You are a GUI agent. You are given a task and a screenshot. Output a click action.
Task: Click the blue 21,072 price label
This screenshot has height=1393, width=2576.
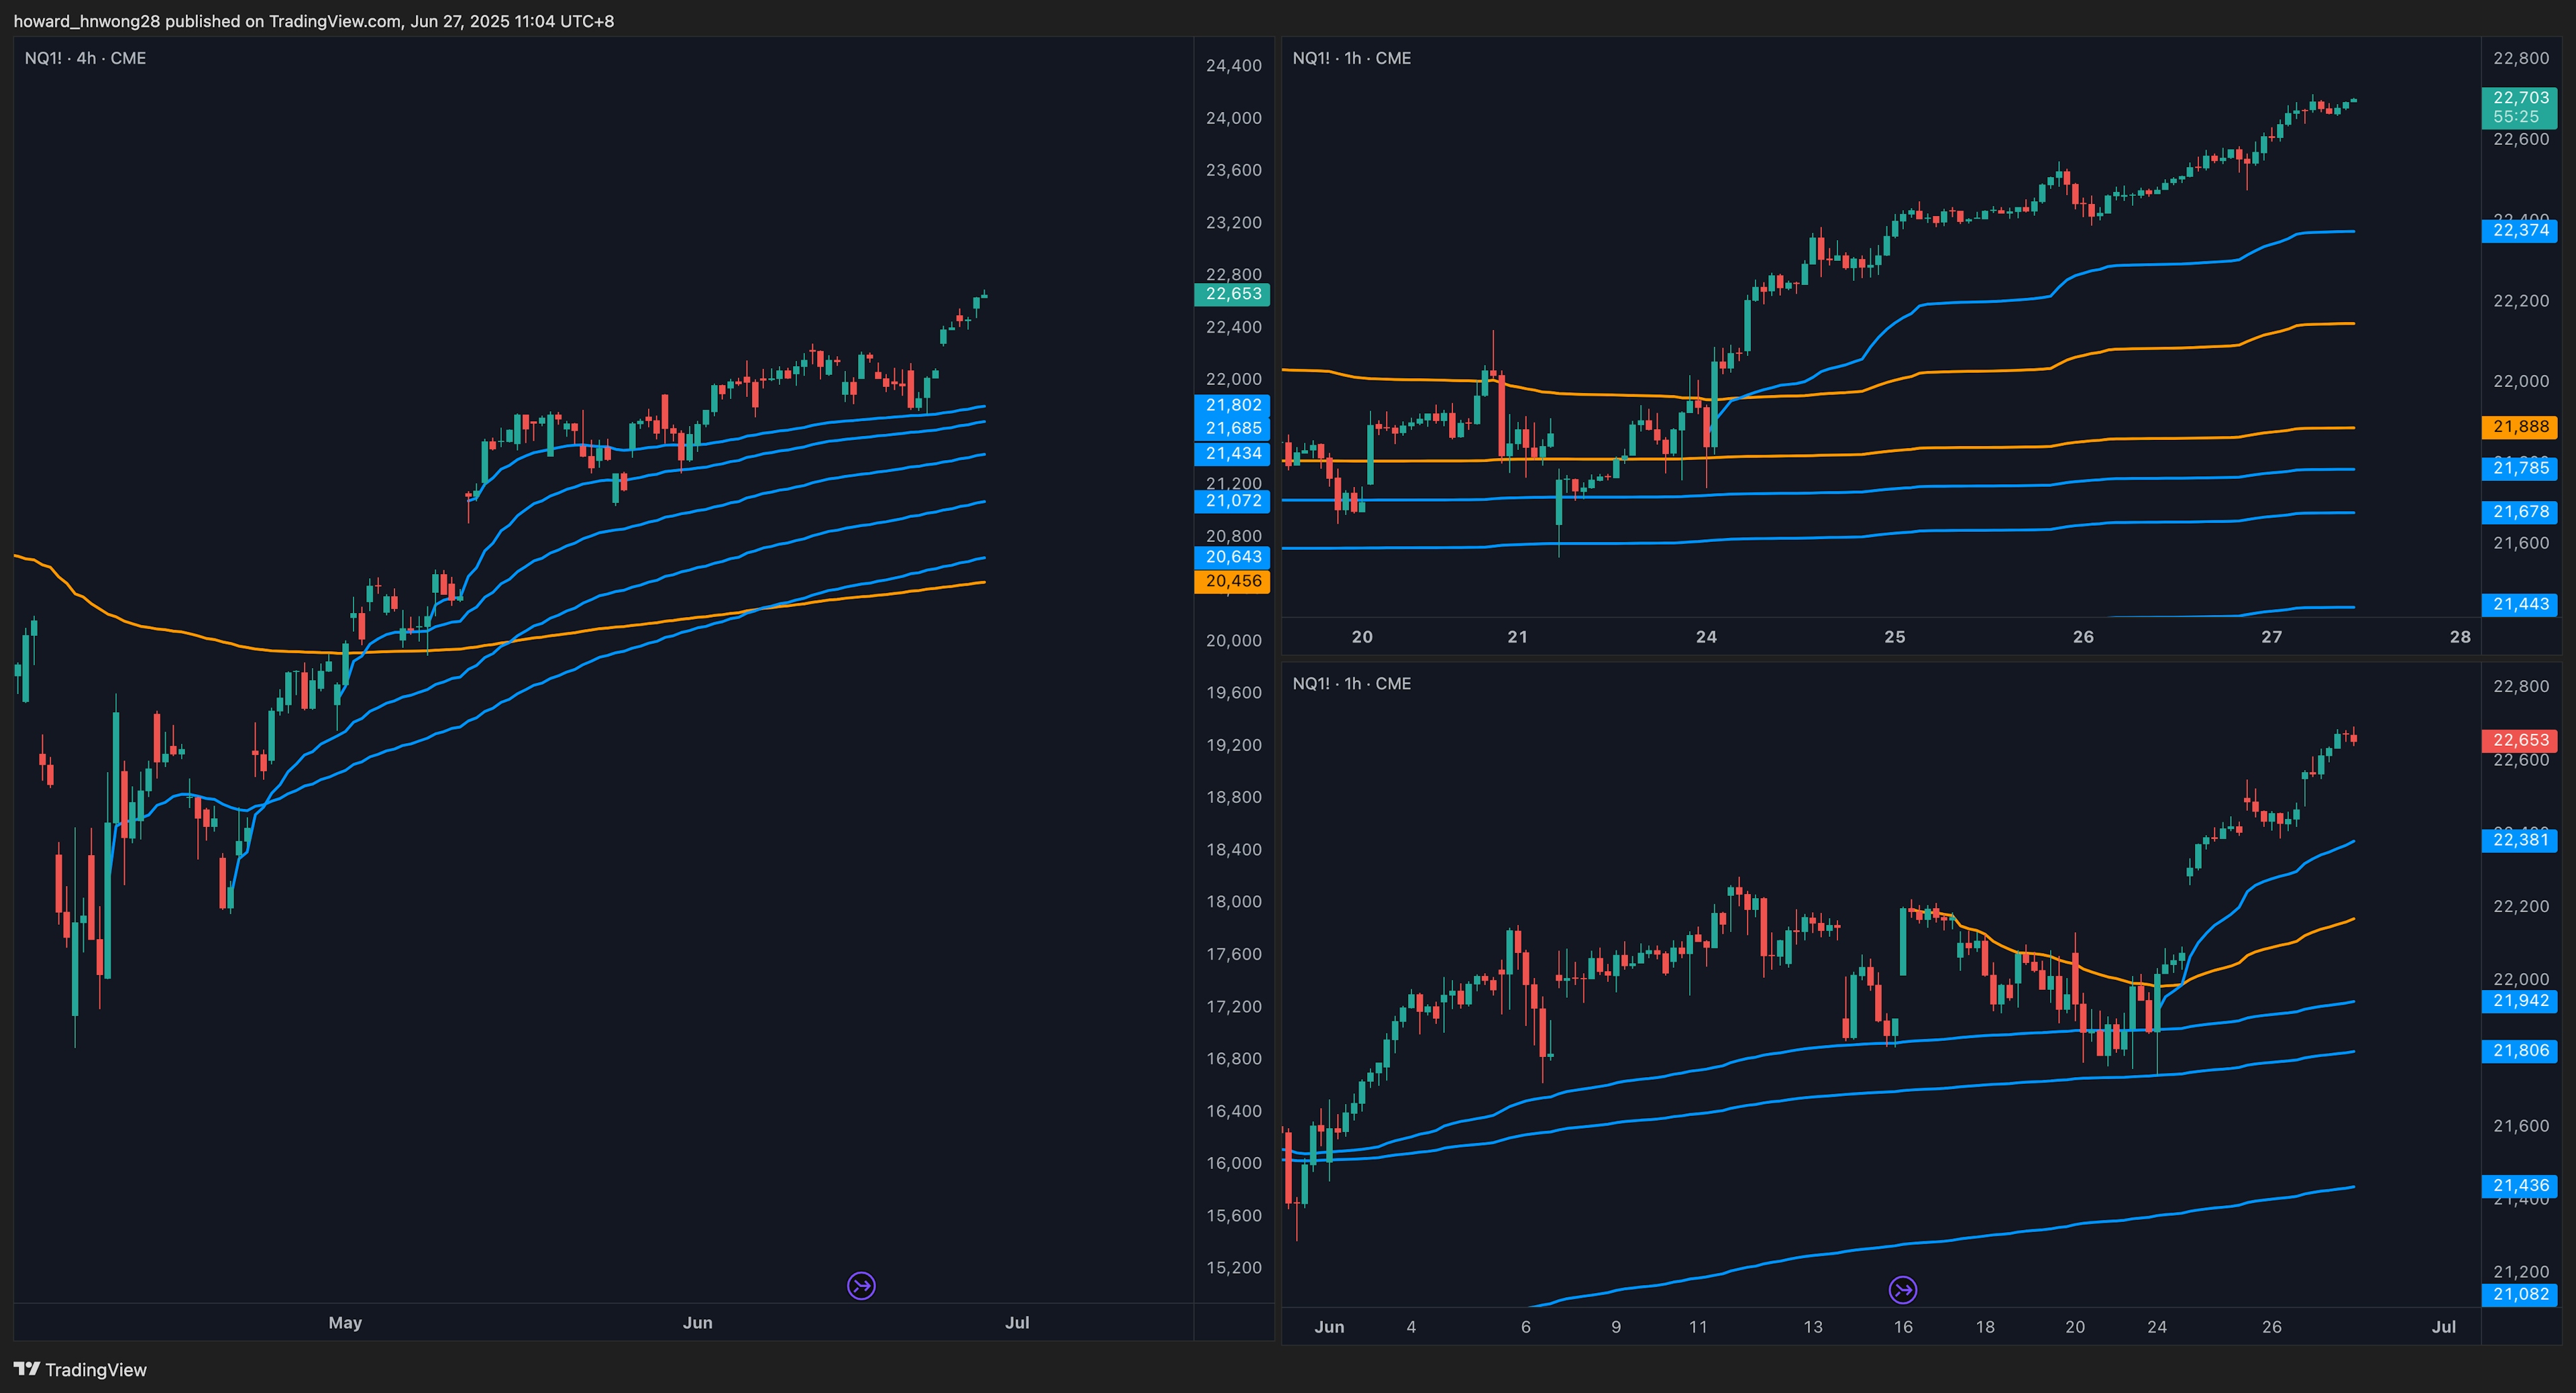(1232, 501)
